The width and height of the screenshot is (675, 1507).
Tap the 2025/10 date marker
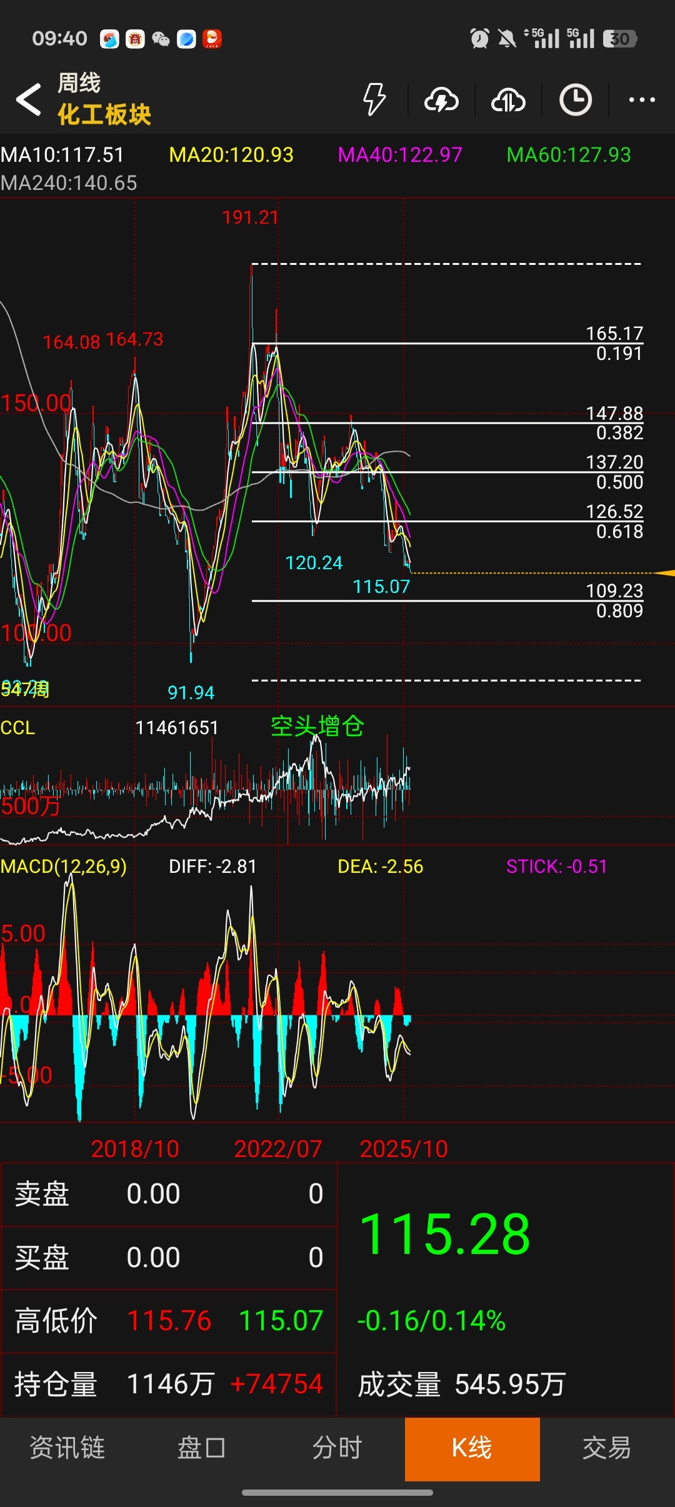404,1149
